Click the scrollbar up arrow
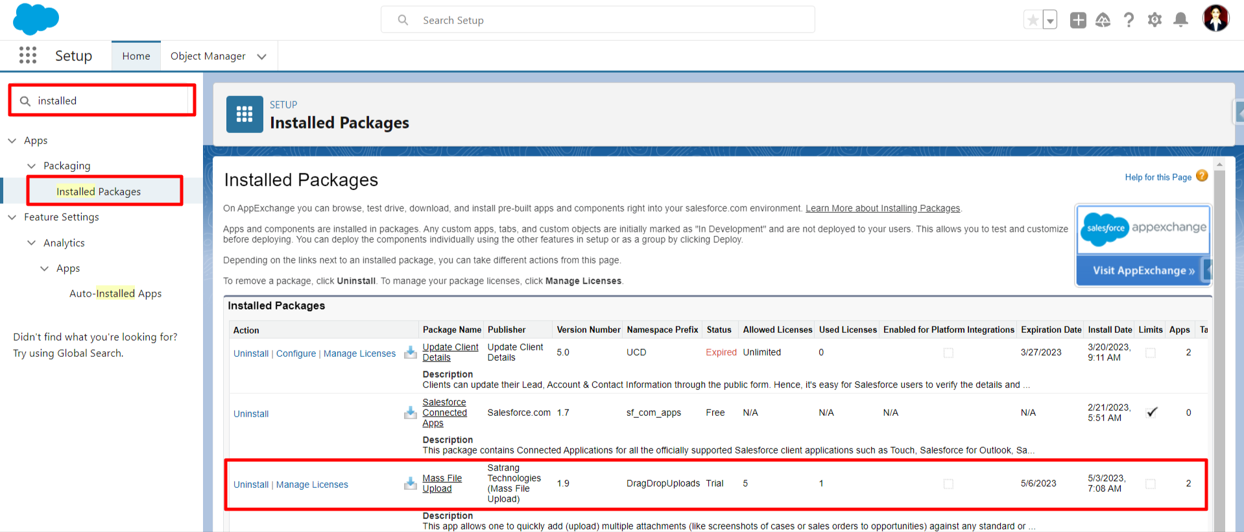1244x532 pixels. coord(1219,165)
